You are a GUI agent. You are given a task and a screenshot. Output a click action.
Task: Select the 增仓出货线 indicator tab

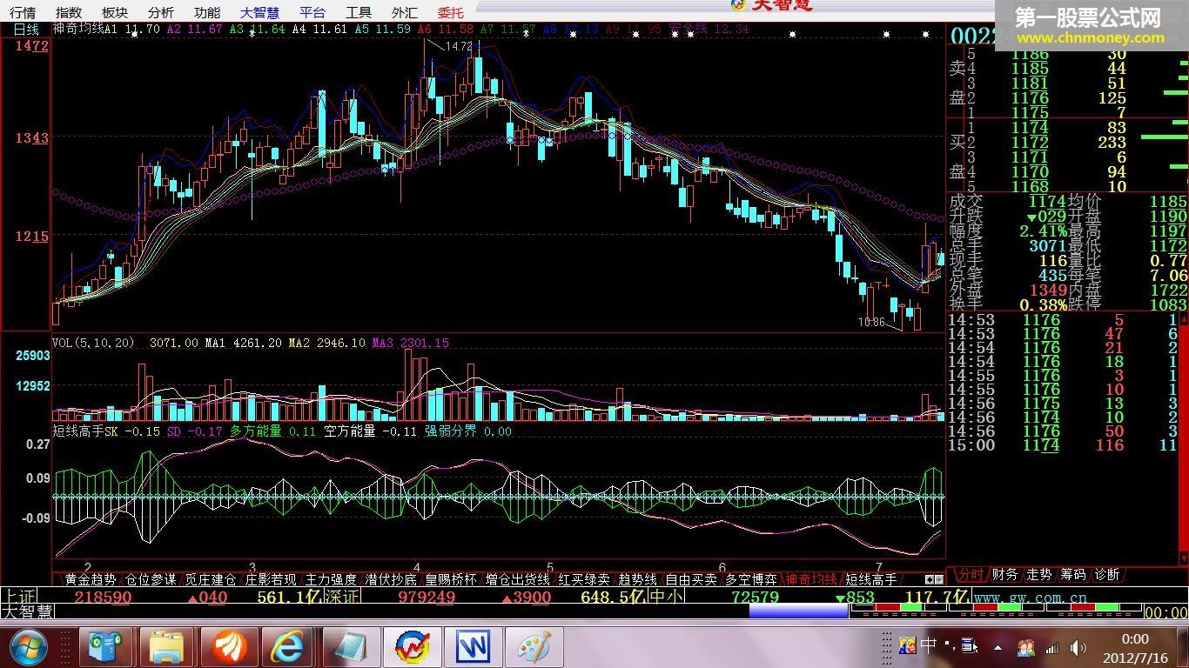(518, 579)
